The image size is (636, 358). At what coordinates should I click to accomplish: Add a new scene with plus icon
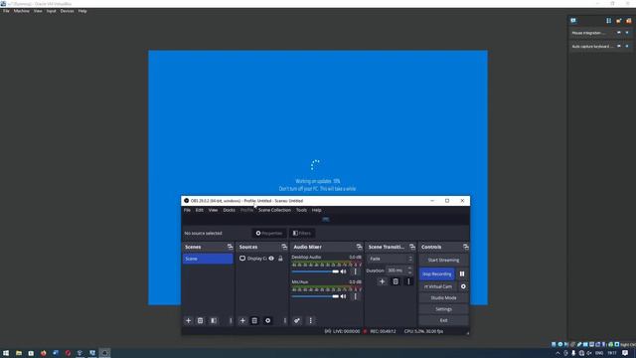point(188,320)
